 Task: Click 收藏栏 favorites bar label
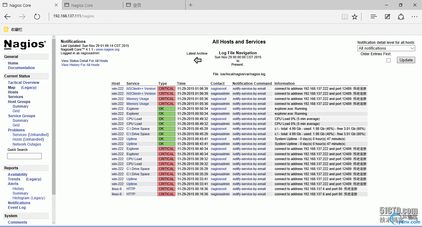17,30
